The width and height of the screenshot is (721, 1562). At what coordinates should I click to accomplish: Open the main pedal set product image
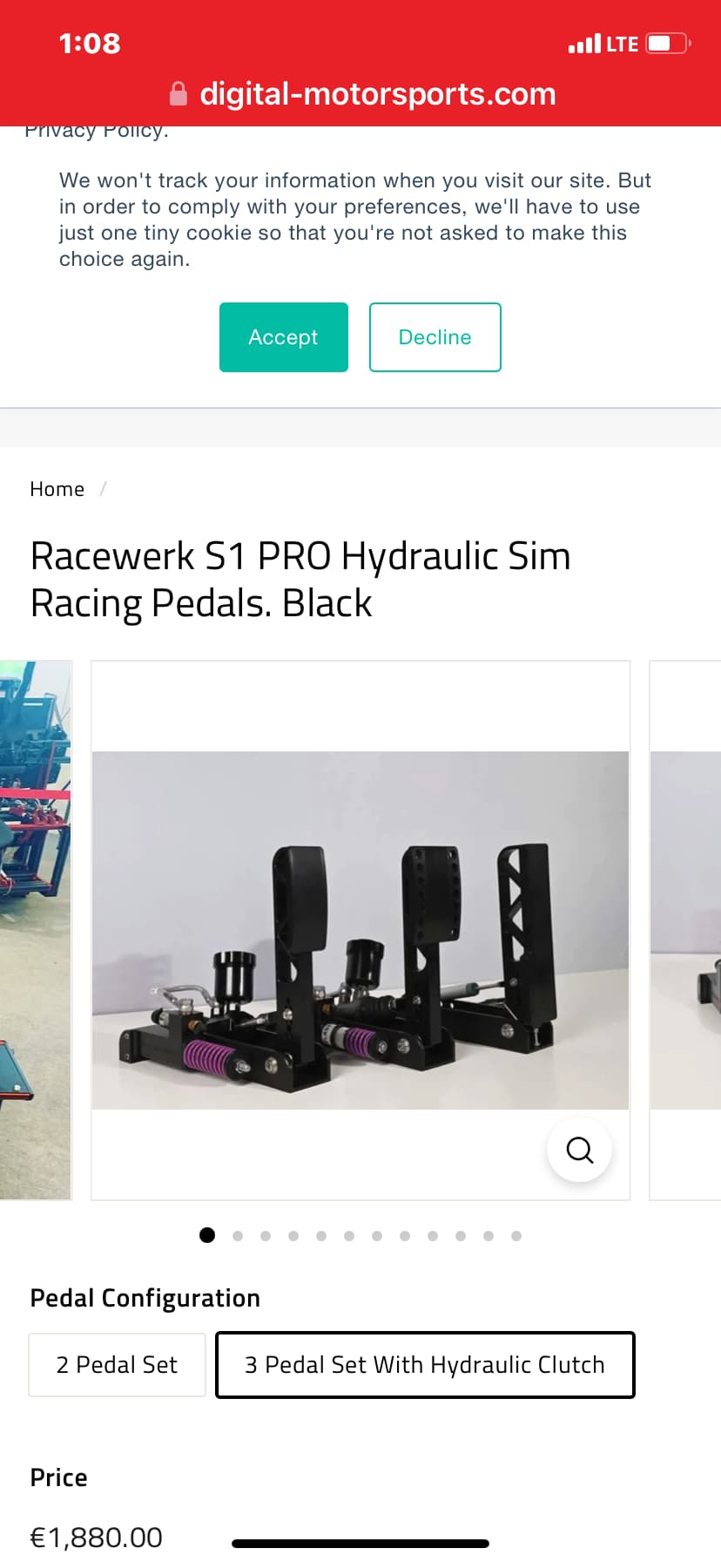(x=360, y=930)
